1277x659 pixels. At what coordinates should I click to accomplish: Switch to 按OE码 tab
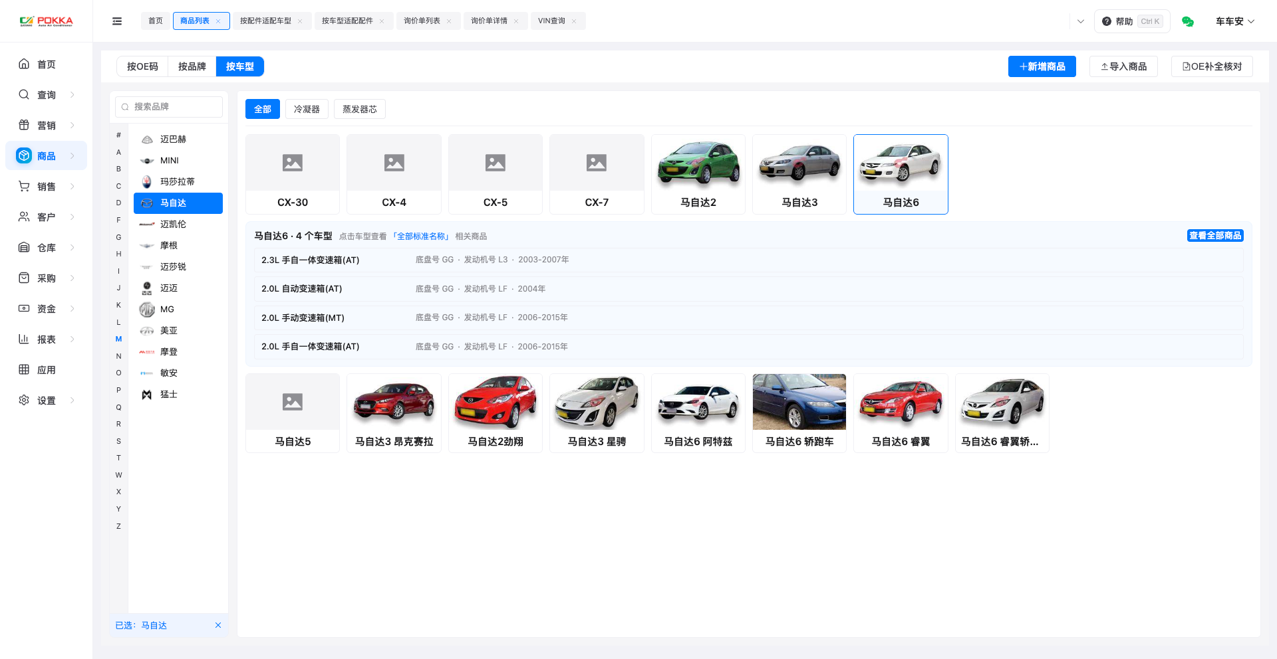pos(142,66)
